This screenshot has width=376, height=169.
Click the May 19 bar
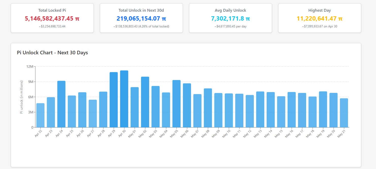tap(323, 109)
